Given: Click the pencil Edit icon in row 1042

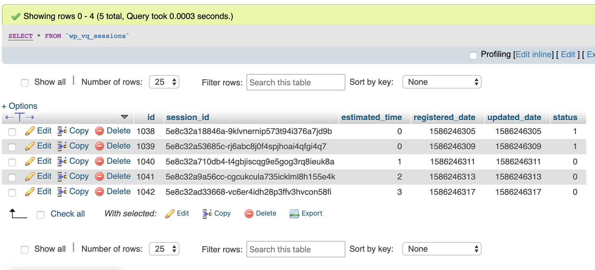Looking at the screenshot, I should point(30,192).
